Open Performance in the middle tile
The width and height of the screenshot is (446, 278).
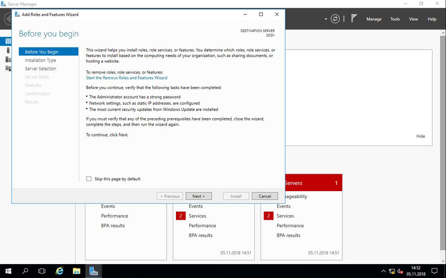[x=202, y=225]
